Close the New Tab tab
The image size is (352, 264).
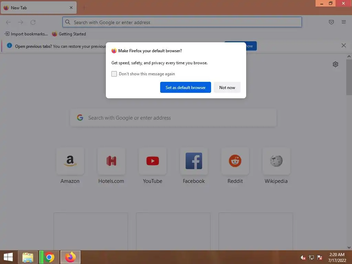pyautogui.click(x=71, y=8)
